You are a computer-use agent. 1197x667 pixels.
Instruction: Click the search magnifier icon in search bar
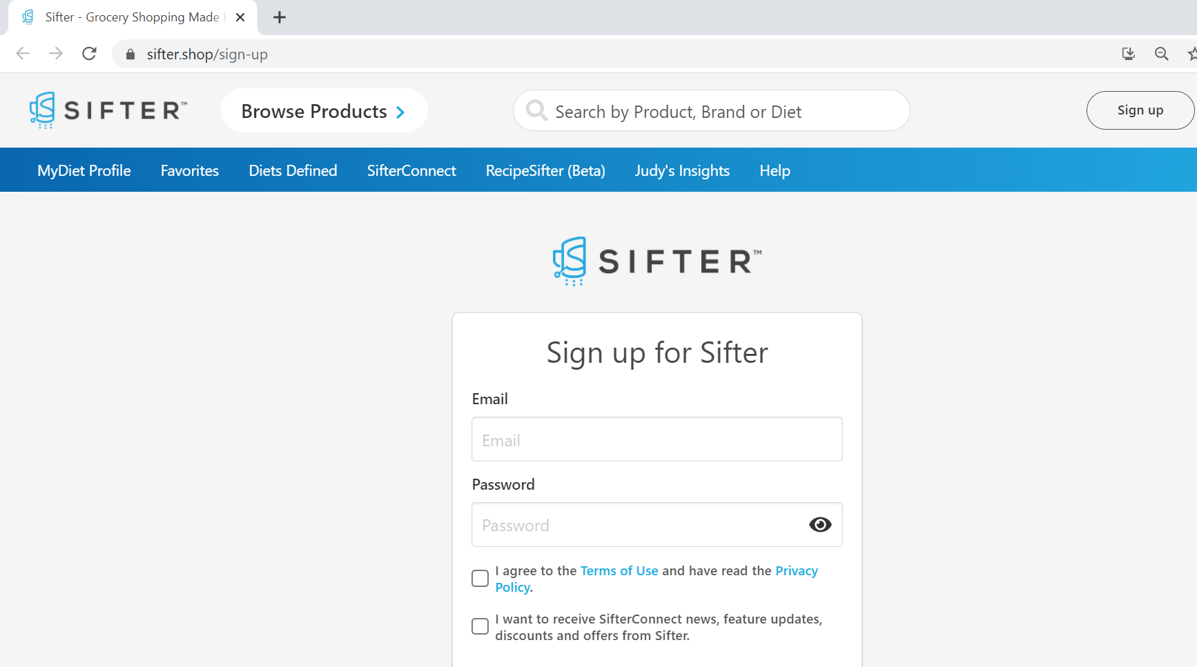pyautogui.click(x=536, y=110)
